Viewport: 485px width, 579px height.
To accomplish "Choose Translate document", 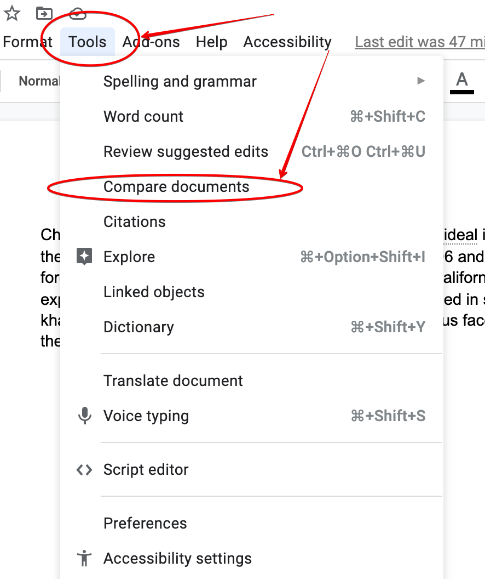I will pyautogui.click(x=172, y=381).
